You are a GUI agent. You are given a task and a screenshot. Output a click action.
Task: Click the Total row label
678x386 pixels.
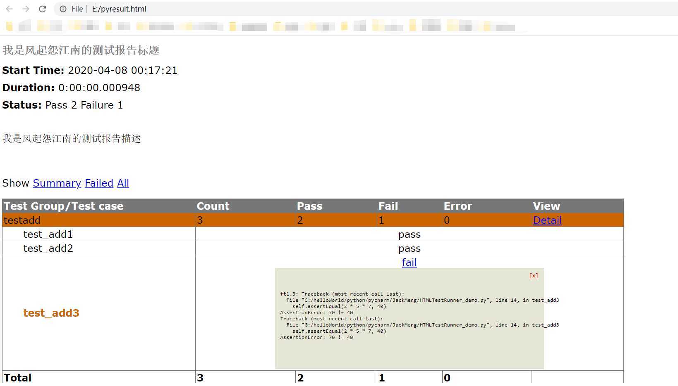tap(17, 378)
